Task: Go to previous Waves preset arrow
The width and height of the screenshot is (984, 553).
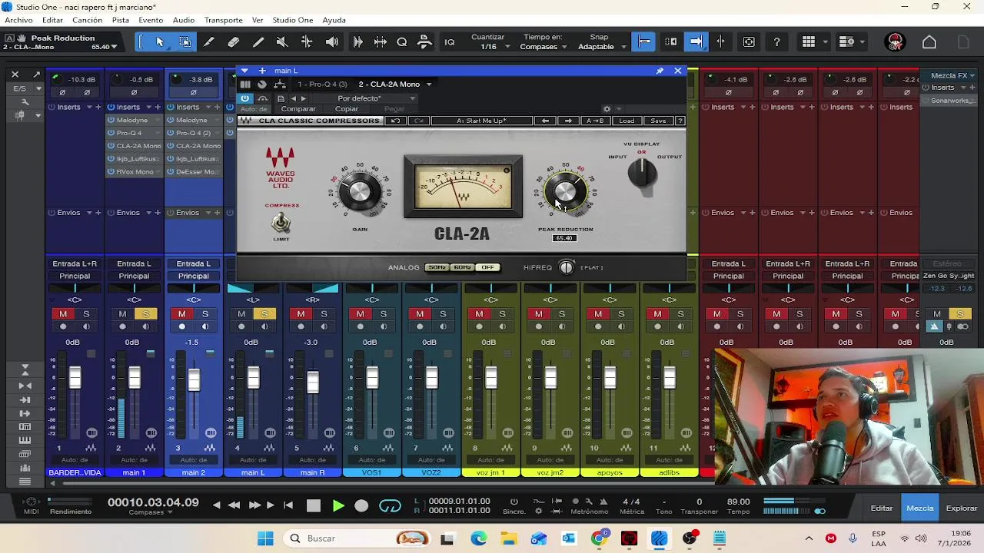Action: (x=545, y=121)
